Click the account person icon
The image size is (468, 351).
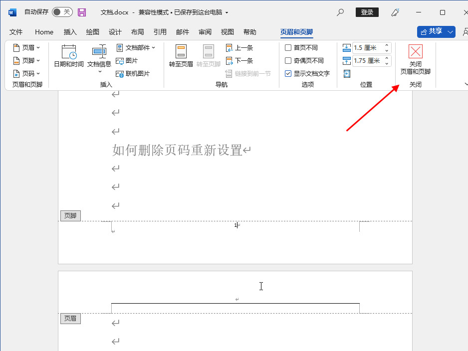coord(465,32)
